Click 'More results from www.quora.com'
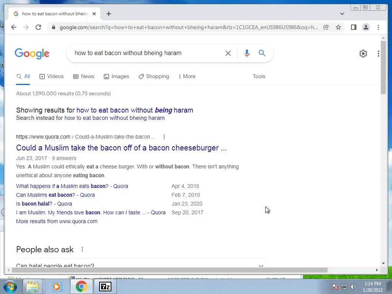Viewport: 392px width, 294px height. point(57,221)
